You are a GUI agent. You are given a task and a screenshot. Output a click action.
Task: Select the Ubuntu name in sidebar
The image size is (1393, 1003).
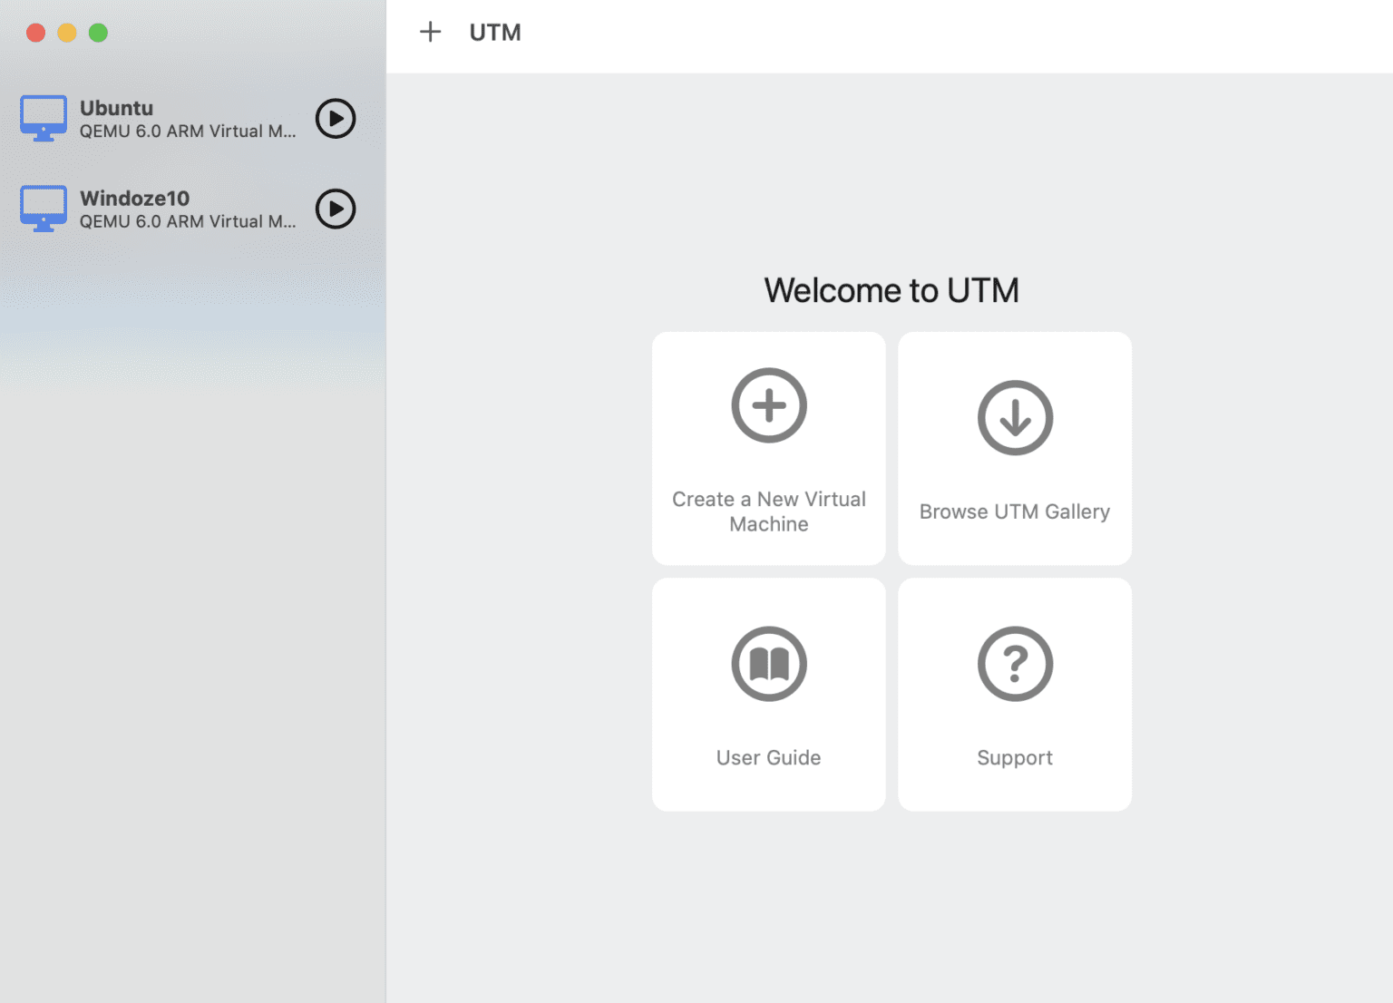[x=116, y=108]
